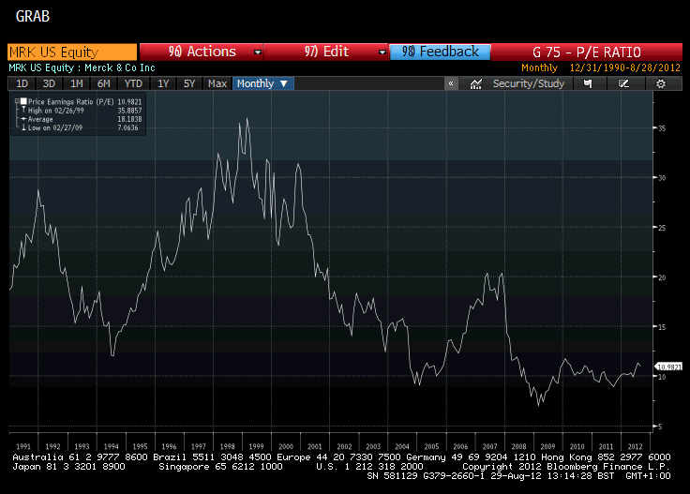This screenshot has height=494, width=690.
Task: Collapse toolbar with double chevron icon
Action: (451, 83)
